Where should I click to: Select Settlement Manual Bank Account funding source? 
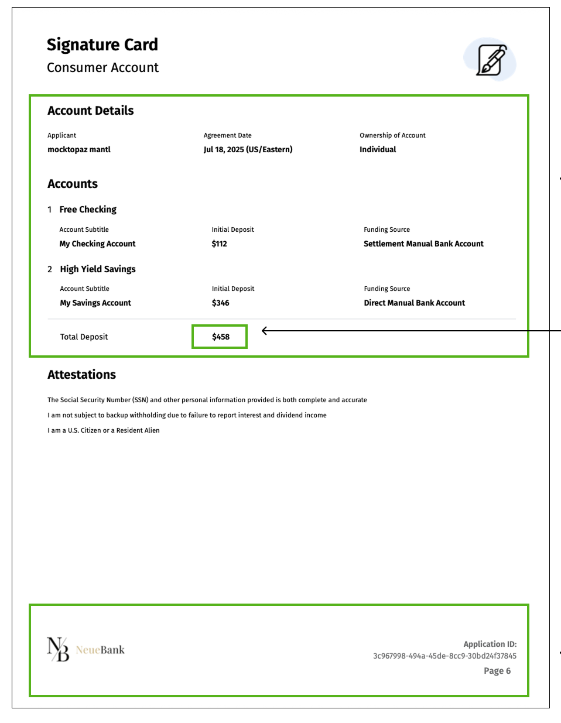tap(423, 244)
